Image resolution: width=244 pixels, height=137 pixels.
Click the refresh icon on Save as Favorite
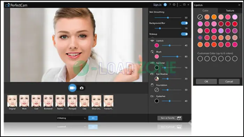(179, 118)
